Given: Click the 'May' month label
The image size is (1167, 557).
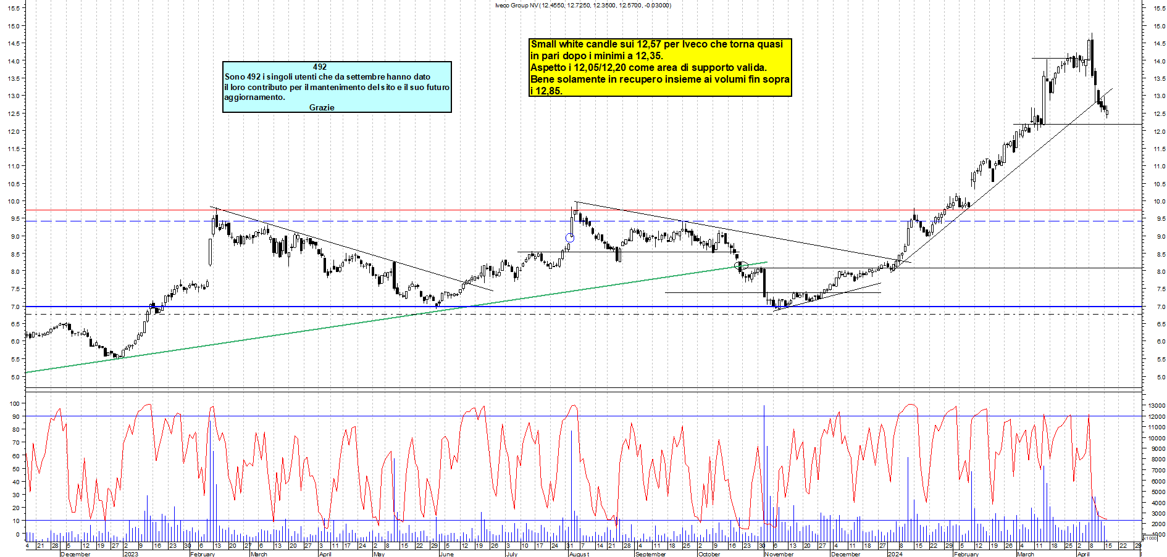Looking at the screenshot, I should coord(379,554).
